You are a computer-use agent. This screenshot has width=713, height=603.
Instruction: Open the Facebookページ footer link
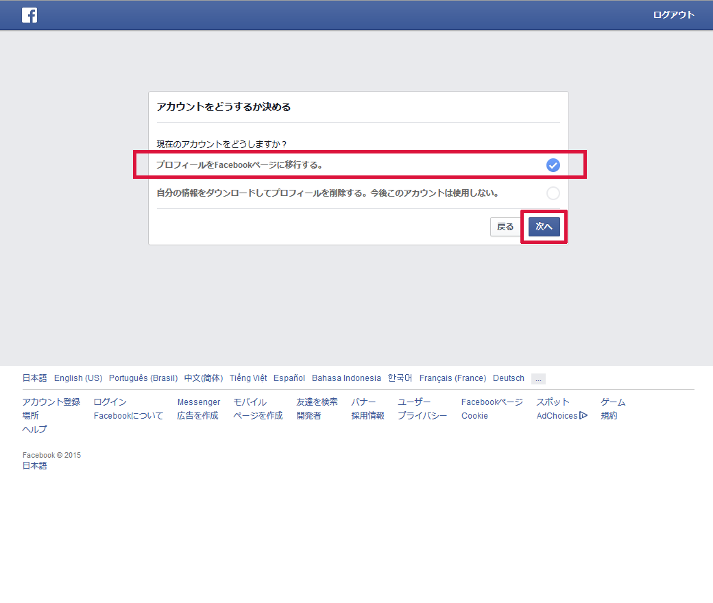click(x=492, y=402)
